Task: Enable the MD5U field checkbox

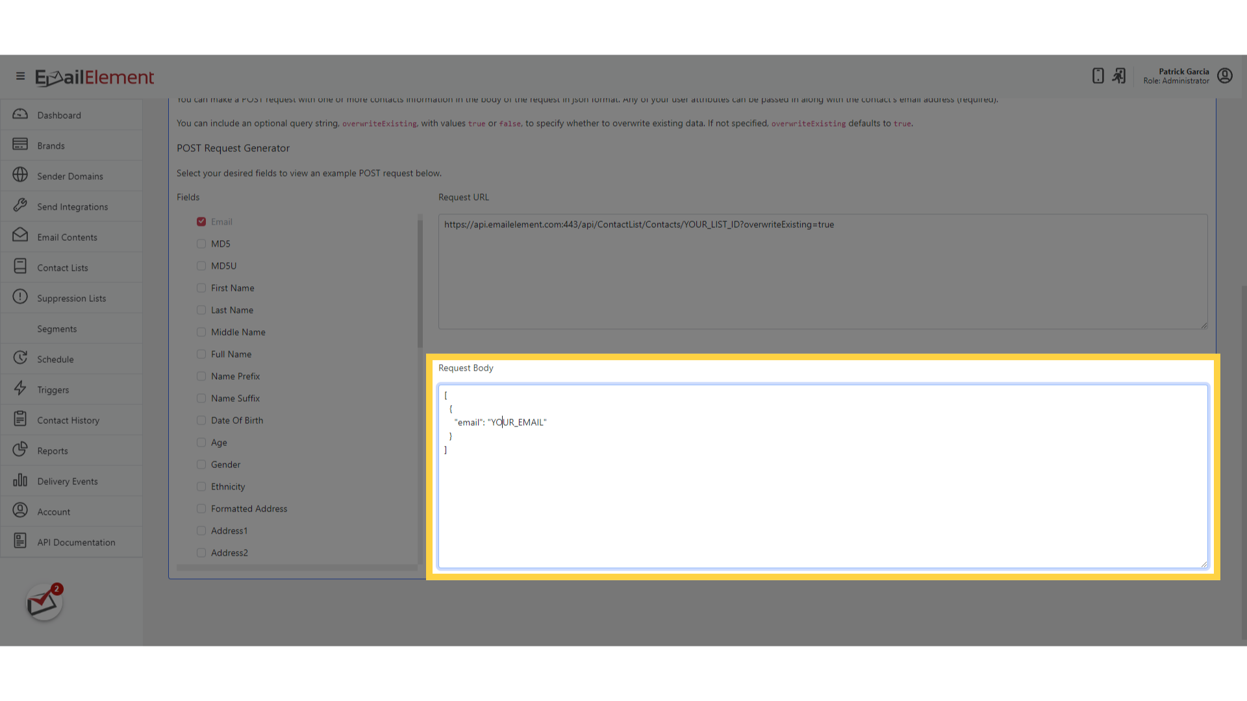Action: [201, 266]
